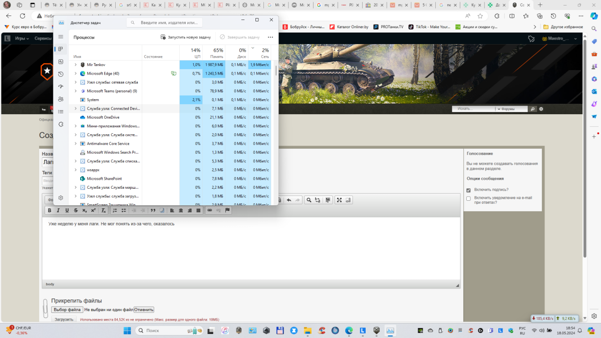Open Task Manager settings gear
The height and width of the screenshot is (338, 601).
tap(61, 198)
